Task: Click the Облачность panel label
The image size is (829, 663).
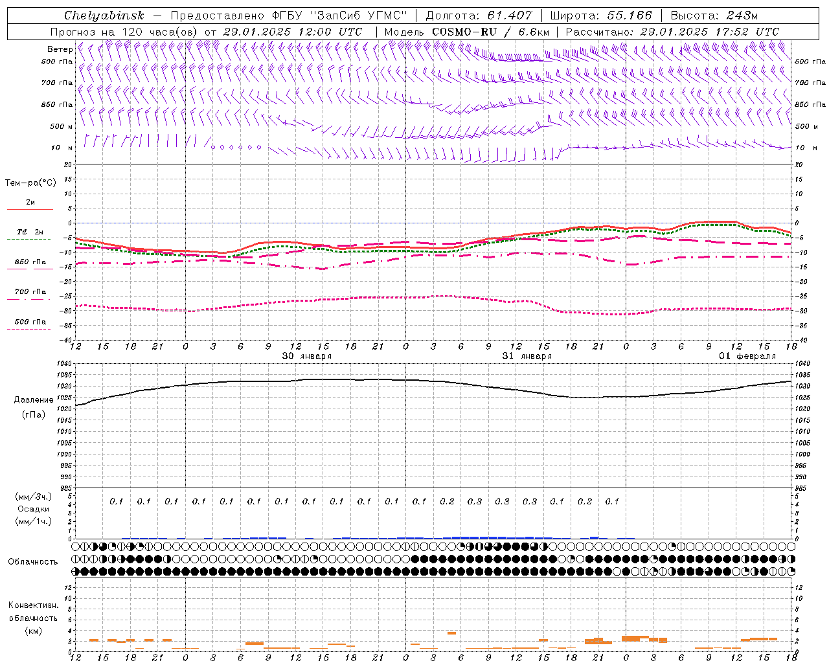Action: (x=33, y=562)
